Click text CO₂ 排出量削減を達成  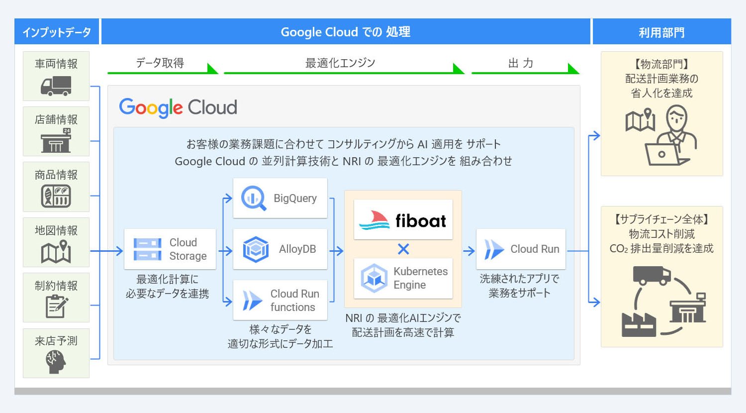[661, 248]
